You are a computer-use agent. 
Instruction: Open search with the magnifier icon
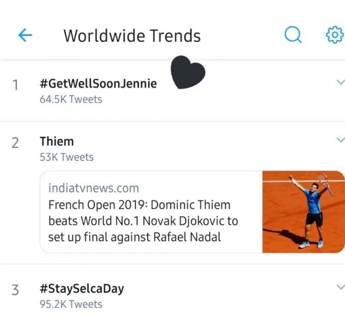pyautogui.click(x=293, y=35)
